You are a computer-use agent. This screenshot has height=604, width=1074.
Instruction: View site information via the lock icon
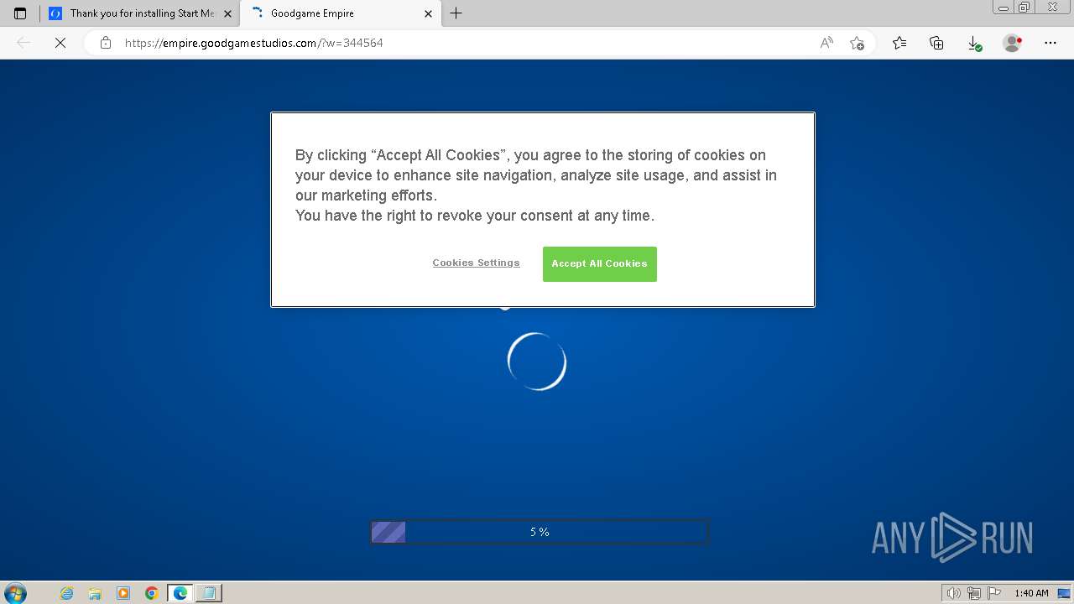tap(106, 43)
